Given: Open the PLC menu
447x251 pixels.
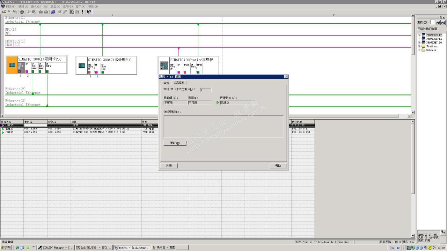Looking at the screenshot, I should pyautogui.click(x=46, y=6).
